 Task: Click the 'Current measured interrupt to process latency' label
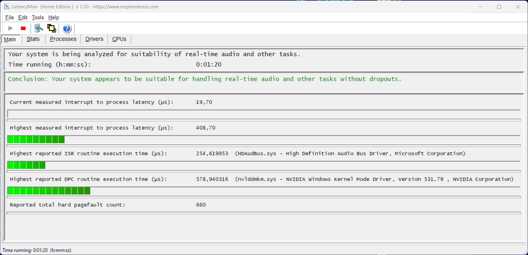coord(91,102)
